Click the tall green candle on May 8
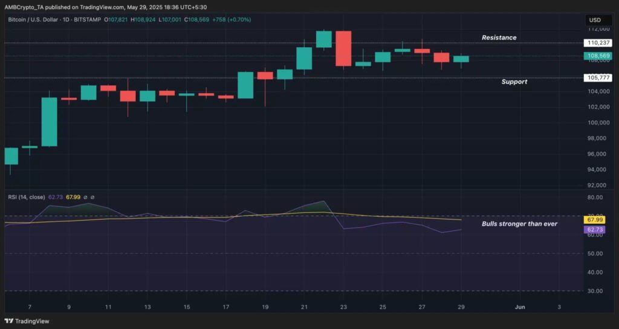 coord(49,122)
